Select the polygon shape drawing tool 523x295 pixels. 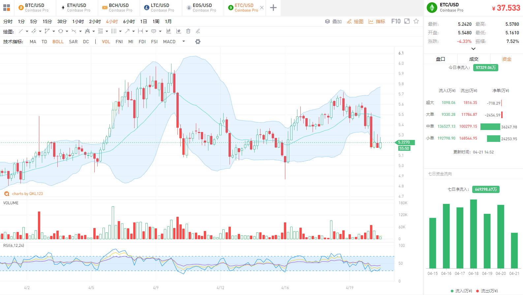47,31
